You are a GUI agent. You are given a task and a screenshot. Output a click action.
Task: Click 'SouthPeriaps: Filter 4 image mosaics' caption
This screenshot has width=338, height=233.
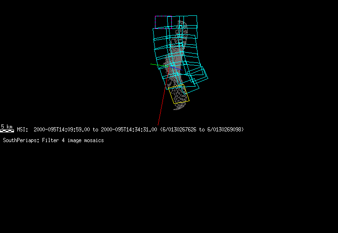54,140
